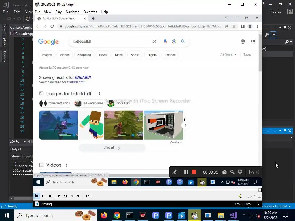295x221 pixels.
Task: Open Firefox from the taskbar
Action: tap(104, 215)
